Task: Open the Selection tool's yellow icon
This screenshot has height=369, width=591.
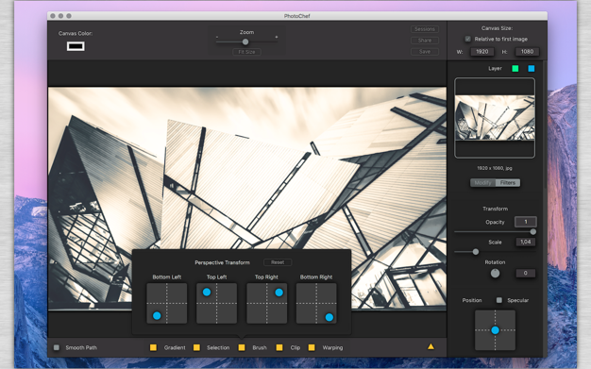Action: pyautogui.click(x=196, y=347)
